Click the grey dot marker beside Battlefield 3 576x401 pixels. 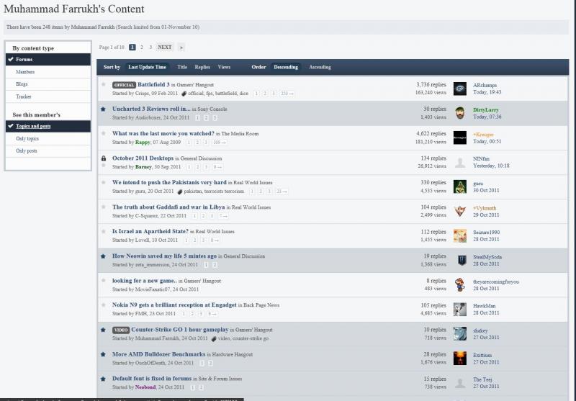click(x=104, y=84)
